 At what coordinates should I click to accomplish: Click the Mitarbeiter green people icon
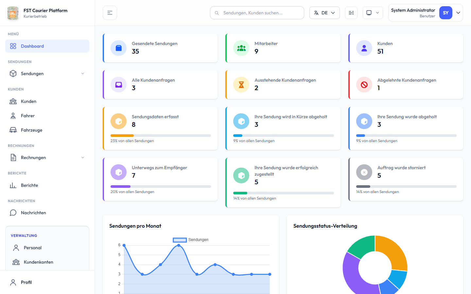tap(241, 48)
